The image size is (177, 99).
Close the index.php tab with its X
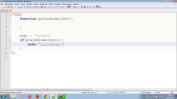(10, 11)
